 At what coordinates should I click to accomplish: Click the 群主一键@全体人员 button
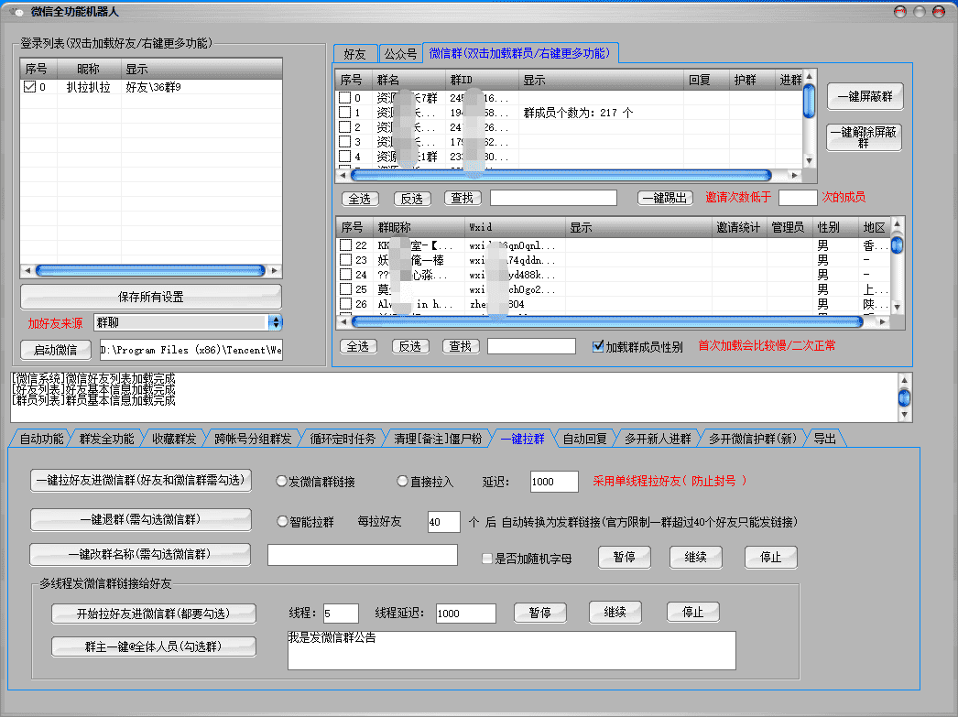point(153,646)
